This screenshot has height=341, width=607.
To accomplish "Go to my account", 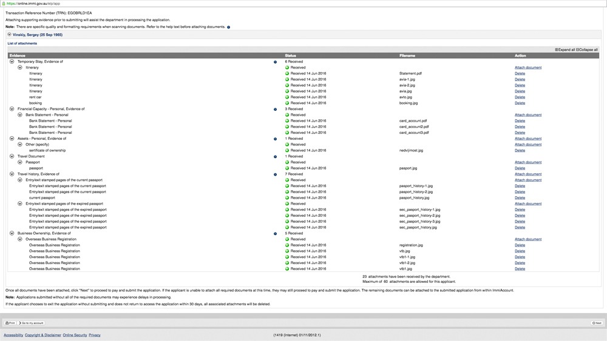I will click(32, 323).
